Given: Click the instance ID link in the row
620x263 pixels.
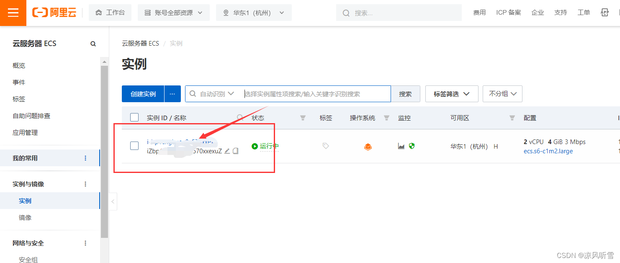Looking at the screenshot, I should coord(180,142).
